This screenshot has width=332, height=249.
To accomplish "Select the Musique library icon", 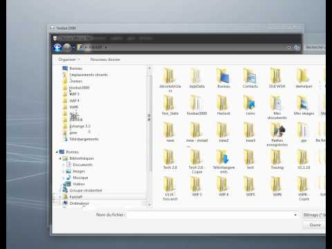I will (68, 178).
